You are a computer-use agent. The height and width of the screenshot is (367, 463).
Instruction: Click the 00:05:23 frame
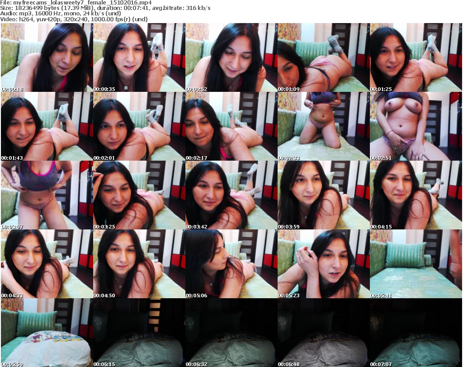pos(323,264)
